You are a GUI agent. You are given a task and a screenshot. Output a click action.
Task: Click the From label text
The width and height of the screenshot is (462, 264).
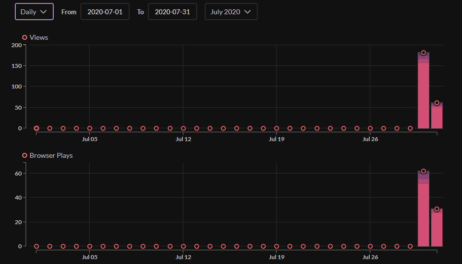click(x=69, y=12)
